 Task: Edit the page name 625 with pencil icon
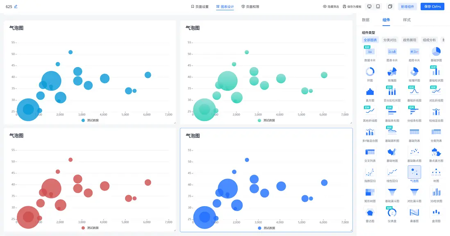click(x=16, y=7)
